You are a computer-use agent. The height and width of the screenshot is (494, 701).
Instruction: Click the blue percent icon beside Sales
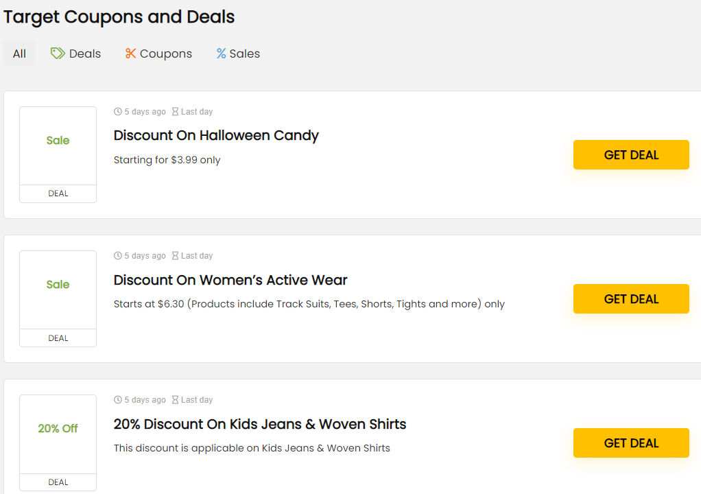point(221,54)
